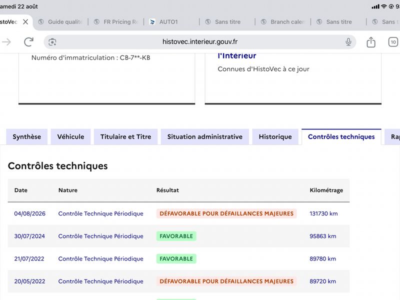
Task: Click the Favorable badge in the 21/07/2022 row
Action: pos(176,258)
